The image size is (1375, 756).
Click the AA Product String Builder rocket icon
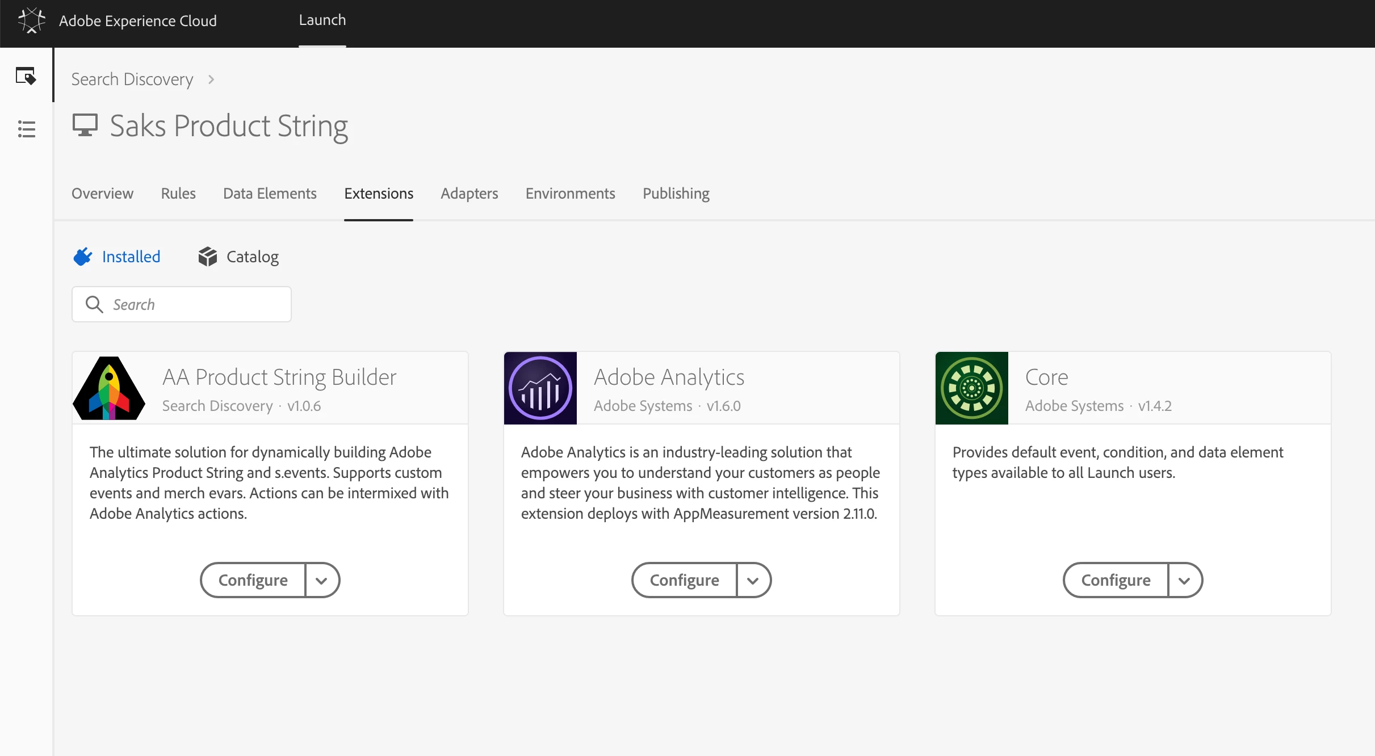[x=109, y=388]
